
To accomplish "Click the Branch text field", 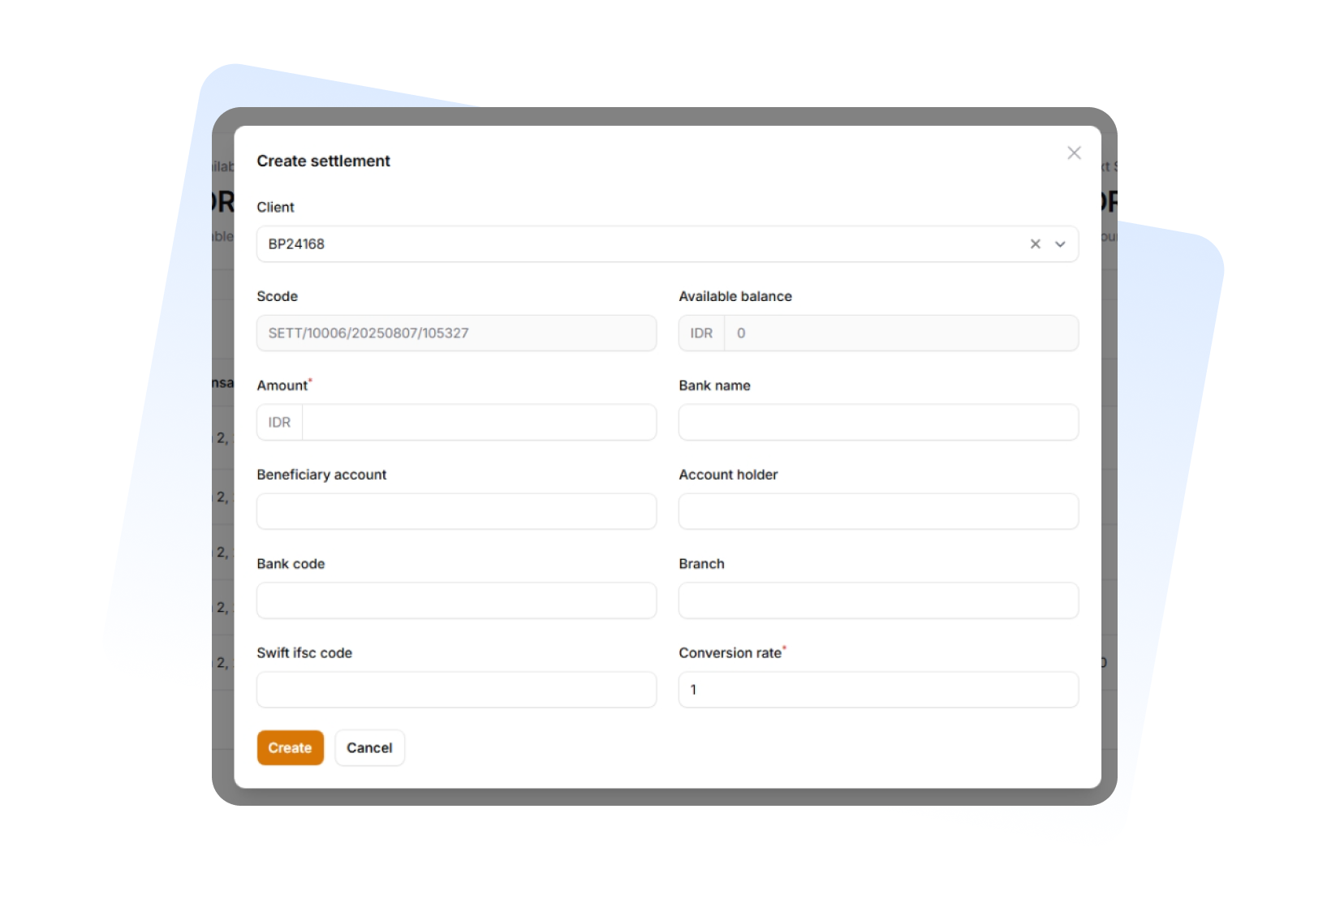I will [x=878, y=601].
